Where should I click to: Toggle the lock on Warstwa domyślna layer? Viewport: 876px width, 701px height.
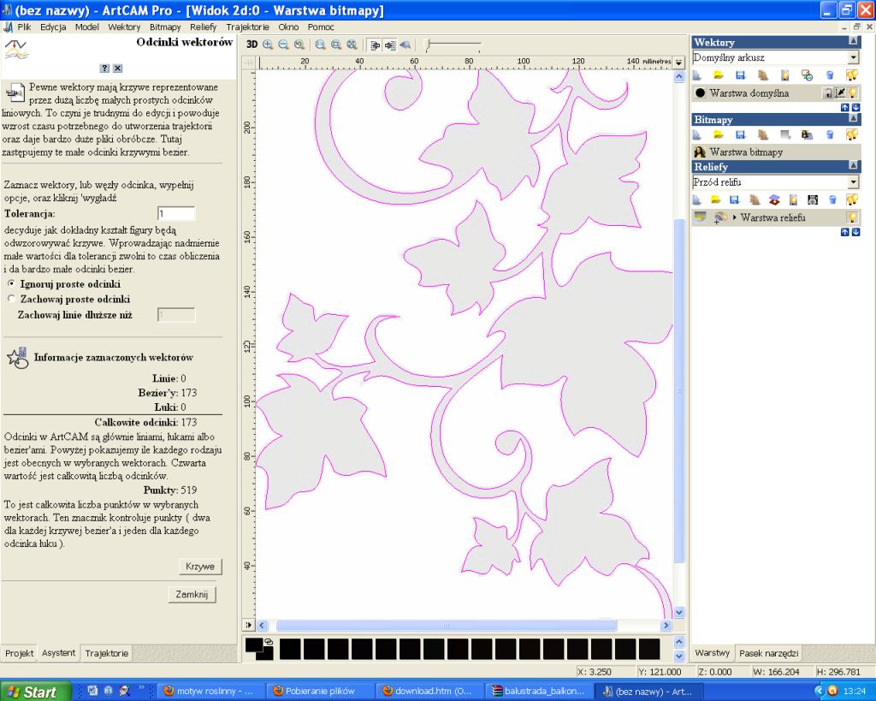828,93
